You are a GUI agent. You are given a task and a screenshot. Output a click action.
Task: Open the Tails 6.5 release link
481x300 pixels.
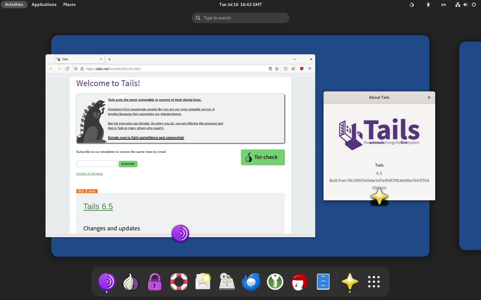click(x=98, y=207)
